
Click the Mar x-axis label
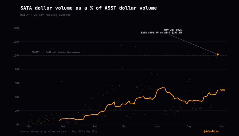(125, 127)
